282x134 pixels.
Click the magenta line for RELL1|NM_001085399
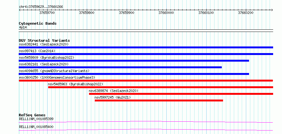[146, 122]
